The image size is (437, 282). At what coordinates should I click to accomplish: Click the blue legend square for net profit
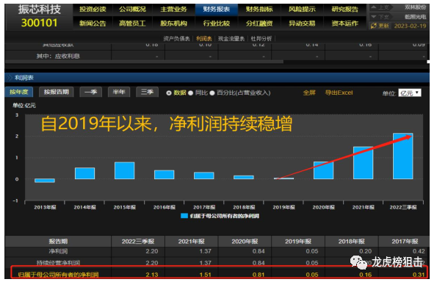coord(184,216)
